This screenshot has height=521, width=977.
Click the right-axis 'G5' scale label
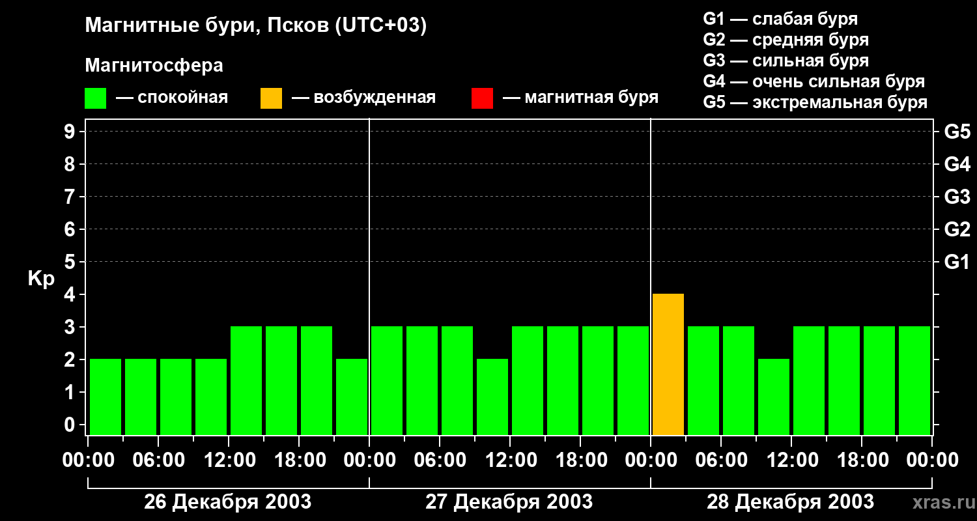click(x=957, y=132)
